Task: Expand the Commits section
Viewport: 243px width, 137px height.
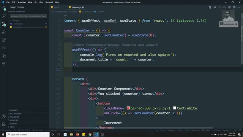Action: point(14,110)
